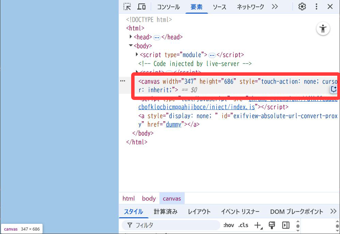This screenshot has height=234, width=340.
Task: Open the レイアウト pane tab
Action: [x=199, y=211]
